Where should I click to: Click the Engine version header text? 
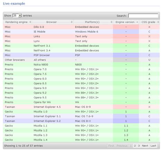click(125, 22)
